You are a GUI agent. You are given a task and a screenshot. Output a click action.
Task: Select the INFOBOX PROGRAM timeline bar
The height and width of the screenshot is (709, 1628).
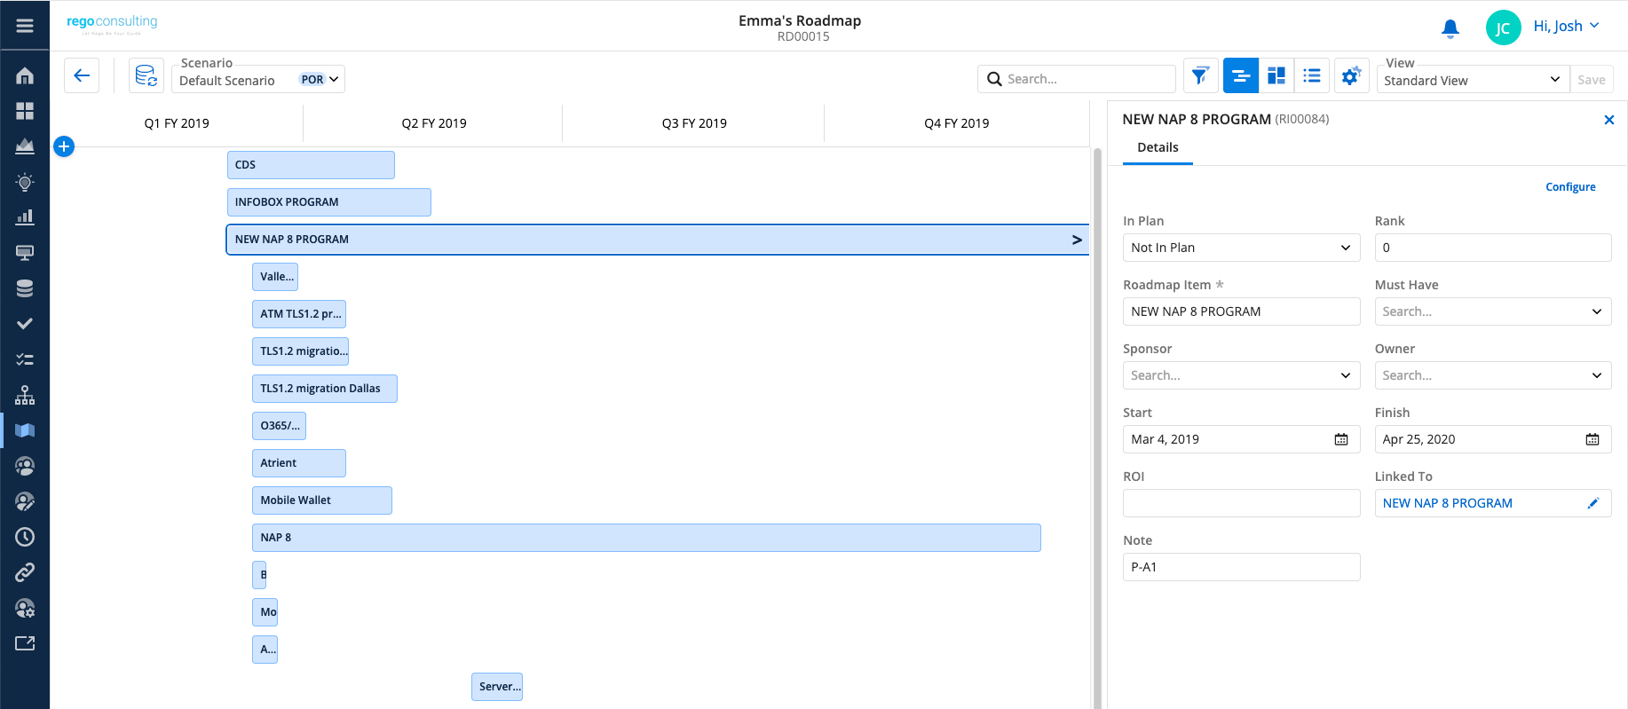[328, 202]
